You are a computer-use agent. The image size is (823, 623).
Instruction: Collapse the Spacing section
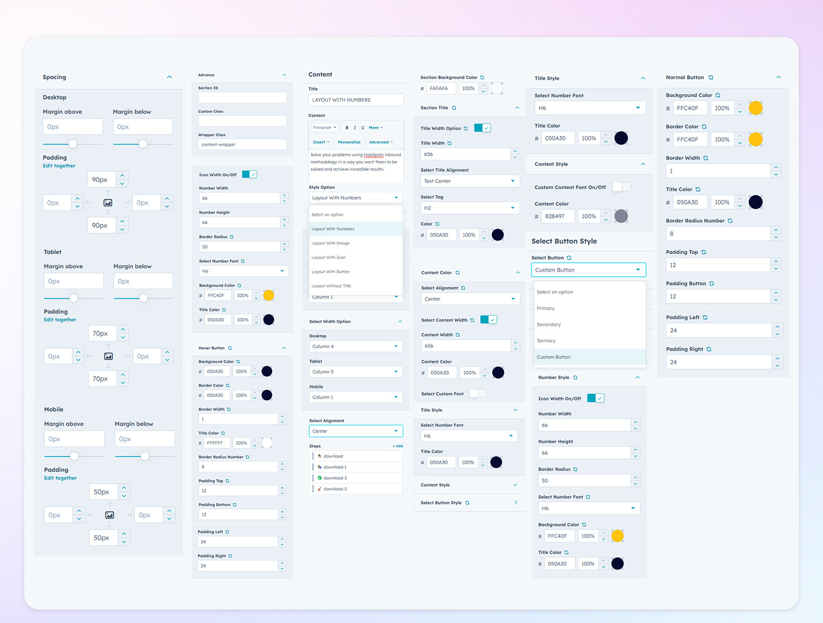[169, 77]
